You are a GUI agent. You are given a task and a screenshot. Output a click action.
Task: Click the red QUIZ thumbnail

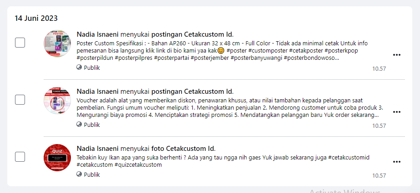pos(57,158)
